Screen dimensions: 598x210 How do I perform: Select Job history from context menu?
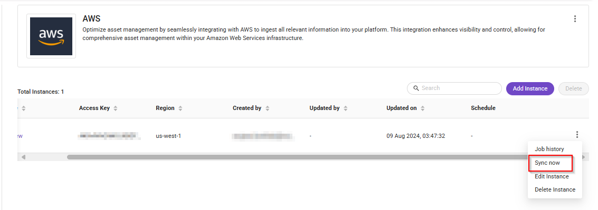tap(549, 149)
